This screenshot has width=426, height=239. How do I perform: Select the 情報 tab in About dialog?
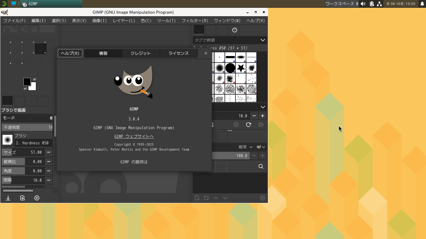(x=103, y=53)
